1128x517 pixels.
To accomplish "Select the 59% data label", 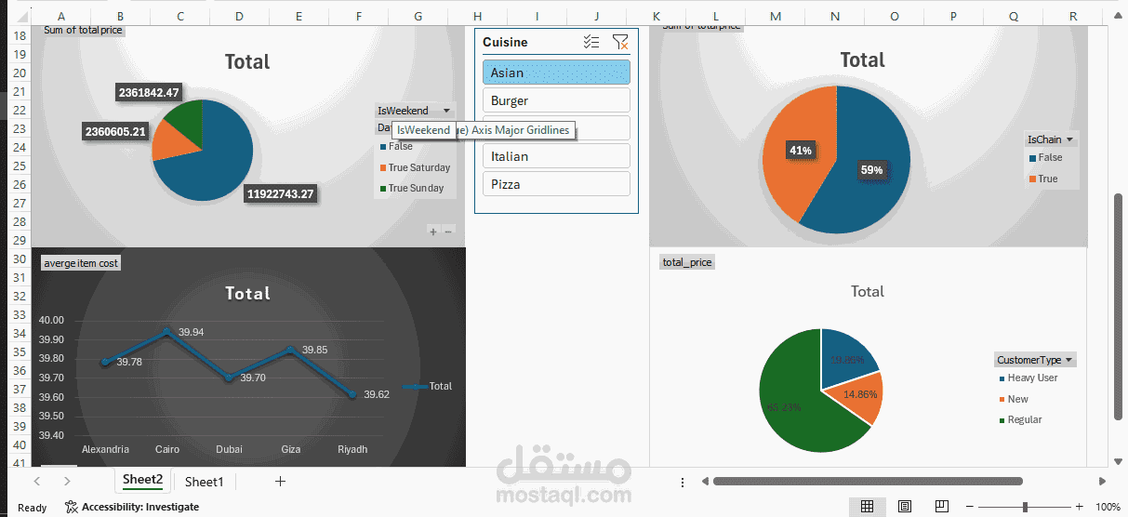I will 871,170.
